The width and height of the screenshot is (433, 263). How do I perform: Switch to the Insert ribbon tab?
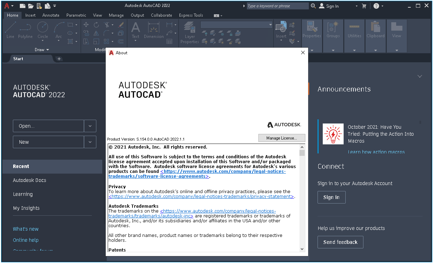(x=30, y=15)
